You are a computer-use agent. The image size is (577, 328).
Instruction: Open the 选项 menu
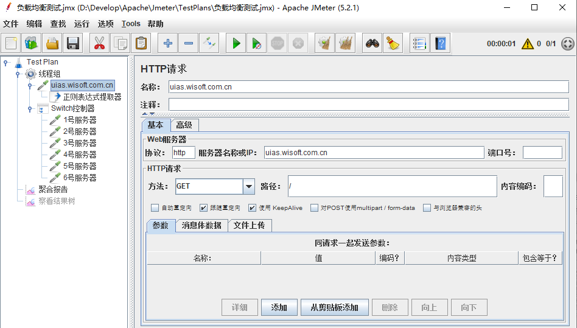click(x=106, y=24)
